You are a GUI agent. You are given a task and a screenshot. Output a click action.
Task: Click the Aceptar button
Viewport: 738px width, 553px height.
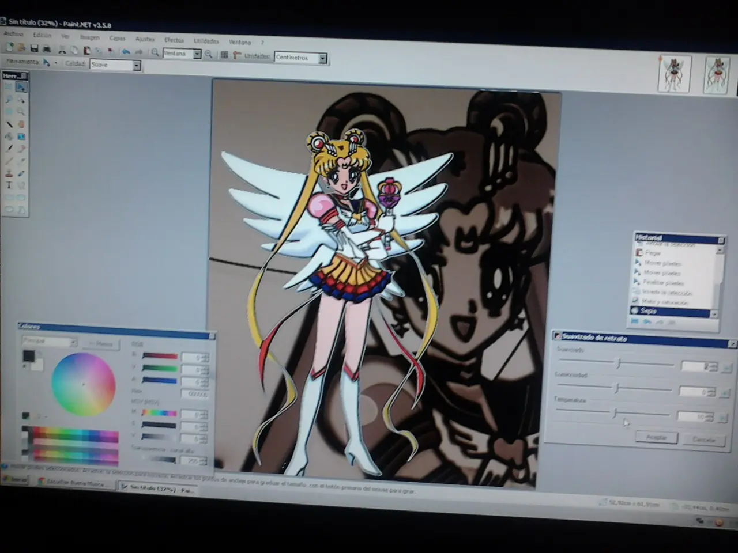click(x=656, y=437)
